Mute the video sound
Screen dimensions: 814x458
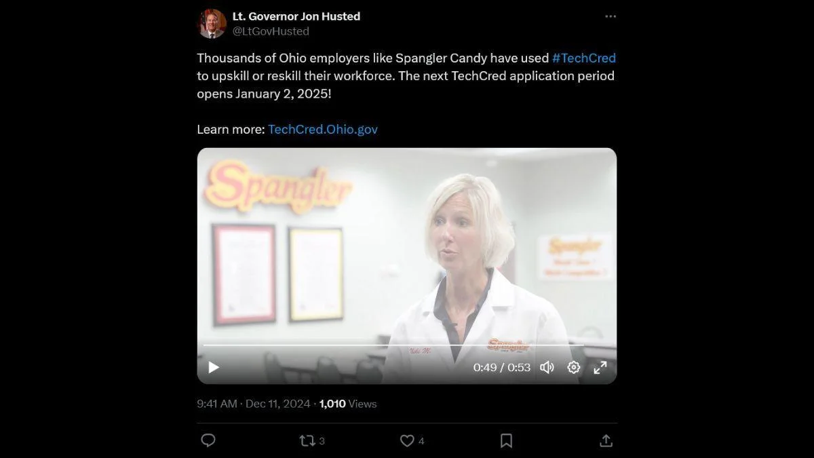pos(547,367)
